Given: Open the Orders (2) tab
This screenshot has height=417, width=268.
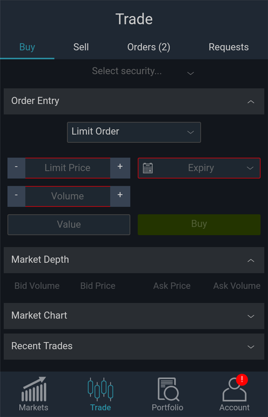Looking at the screenshot, I should pos(148,47).
